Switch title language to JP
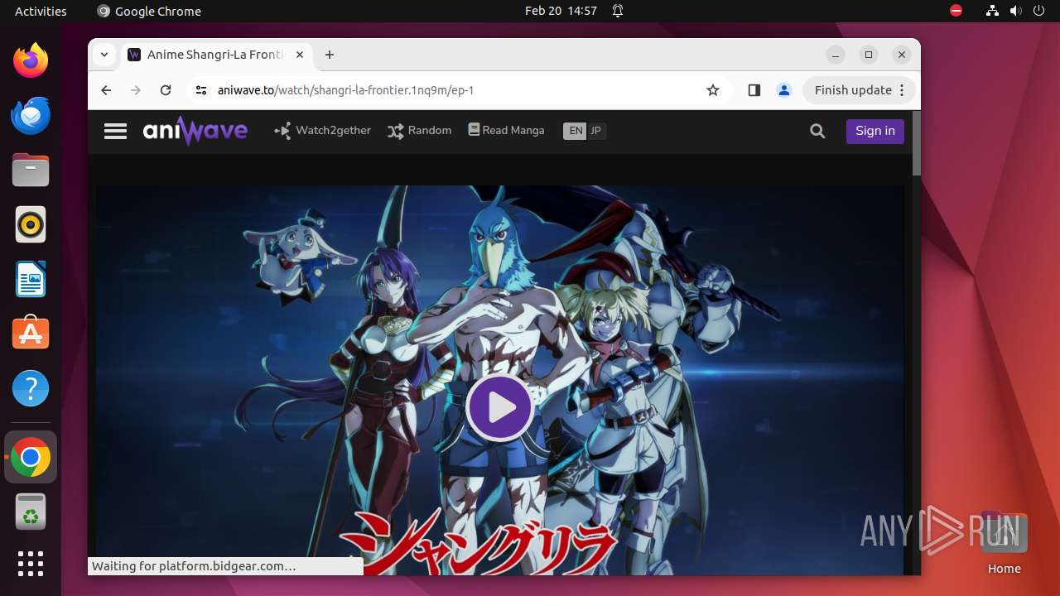The image size is (1060, 596). (595, 131)
